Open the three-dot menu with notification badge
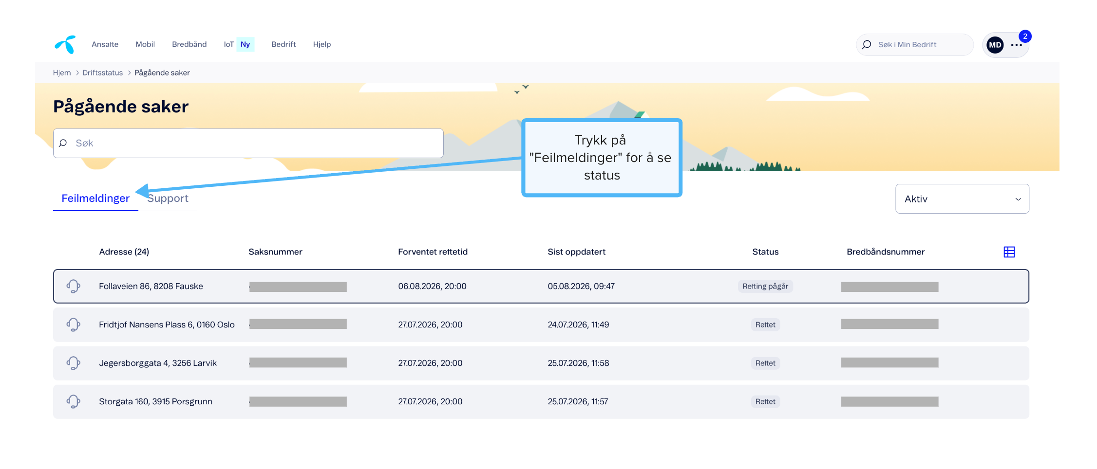 [x=1017, y=45]
